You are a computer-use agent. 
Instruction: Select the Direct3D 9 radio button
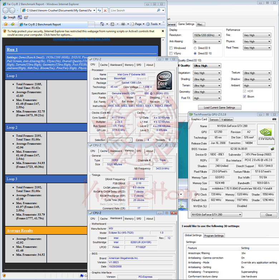click(x=195, y=48)
